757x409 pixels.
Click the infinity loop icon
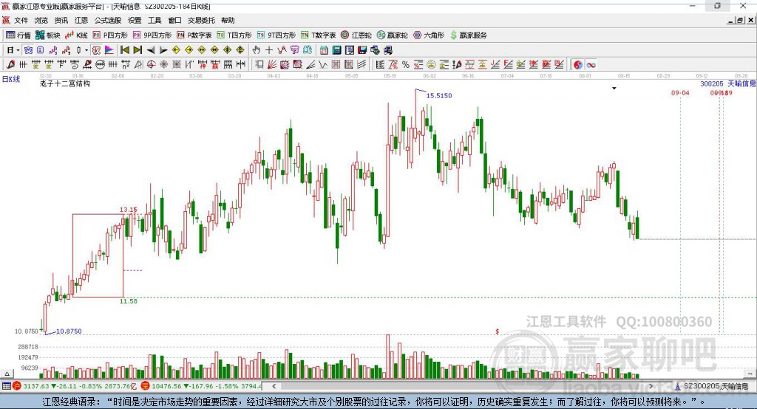point(591,65)
